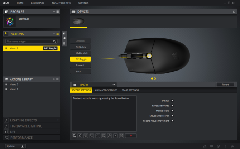Open the Actions panel menu icon

point(58,34)
